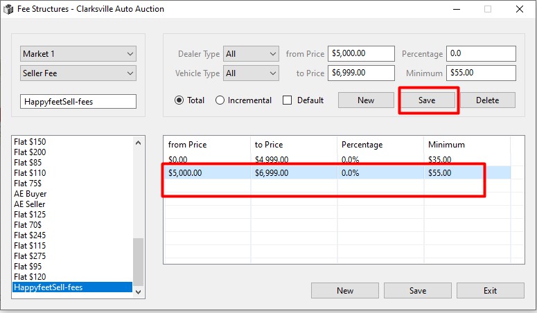Viewport: 537px width, 313px height.
Task: Choose Flat $245 in the list
Action: (x=30, y=235)
